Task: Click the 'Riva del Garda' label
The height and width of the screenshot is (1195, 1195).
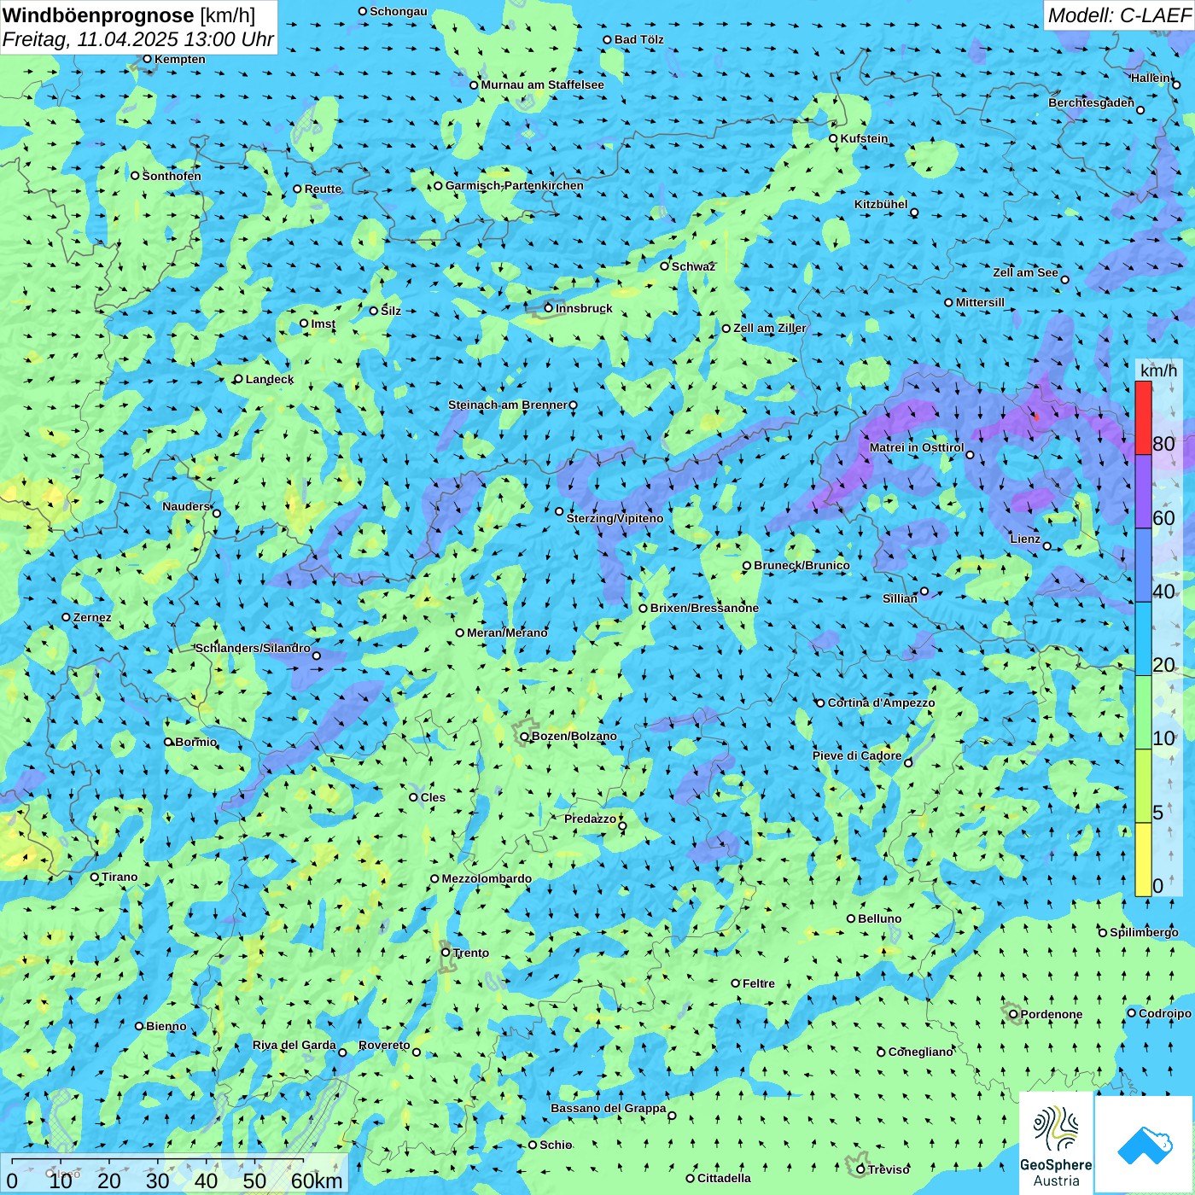Action: point(294,1045)
